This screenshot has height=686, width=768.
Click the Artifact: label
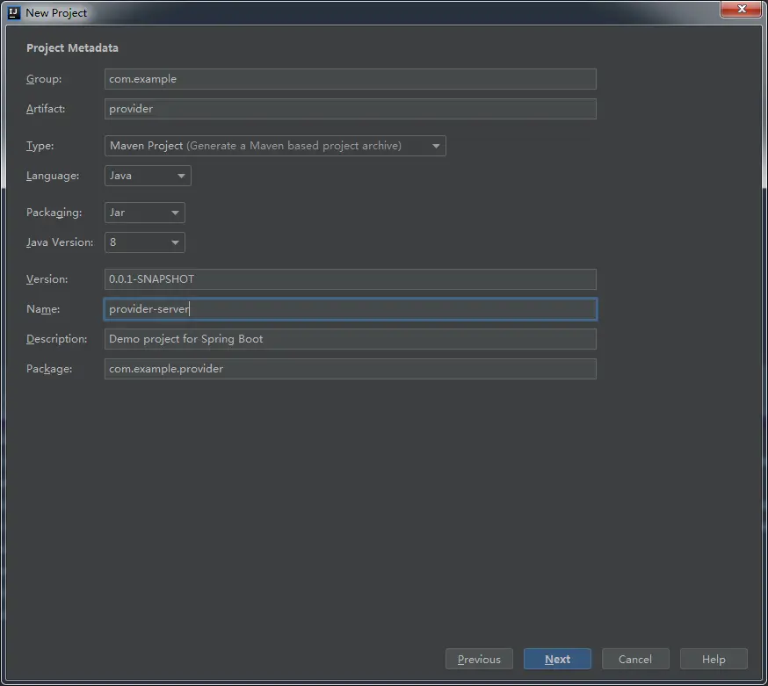coord(46,109)
